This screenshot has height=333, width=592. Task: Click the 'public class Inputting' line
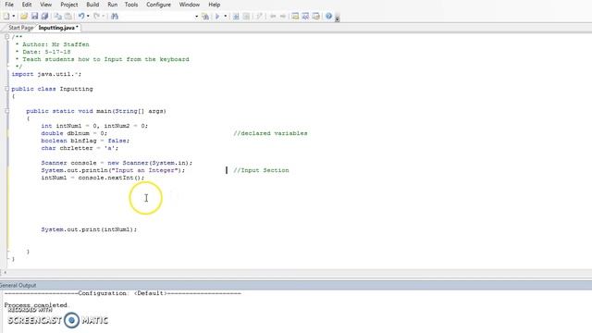pyautogui.click(x=52, y=89)
